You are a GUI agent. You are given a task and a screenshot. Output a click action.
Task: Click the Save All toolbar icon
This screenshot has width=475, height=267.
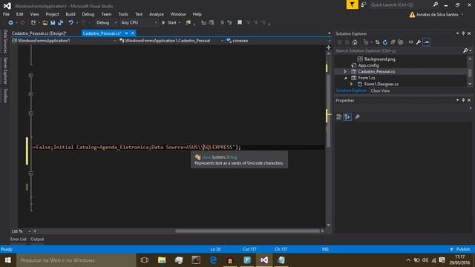click(61, 23)
